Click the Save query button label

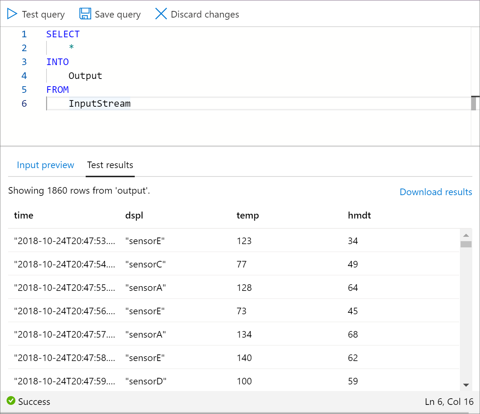tap(118, 15)
